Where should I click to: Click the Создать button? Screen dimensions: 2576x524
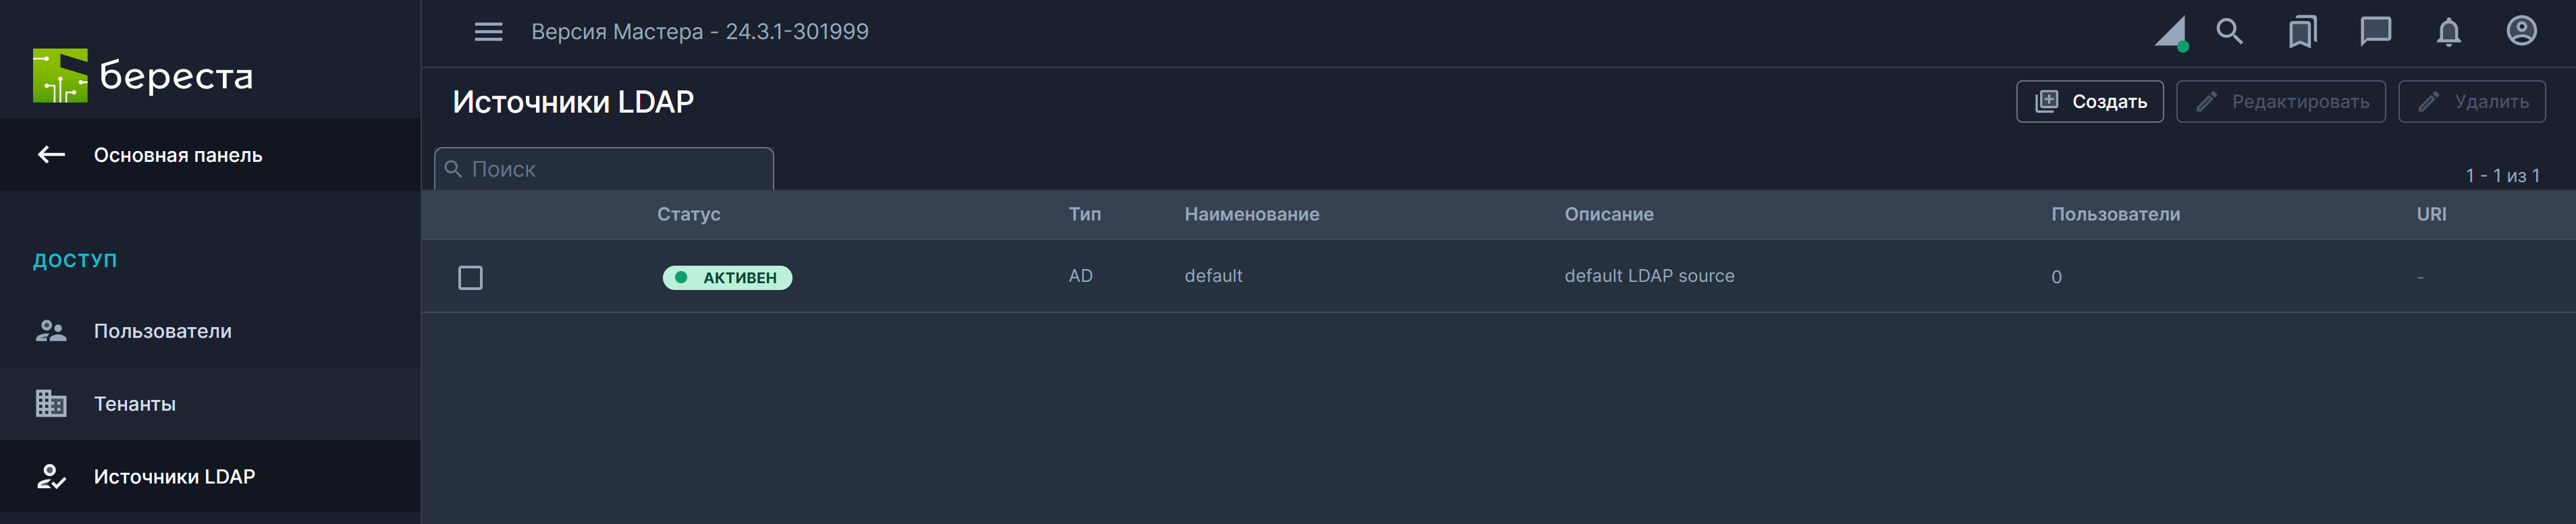(2089, 102)
